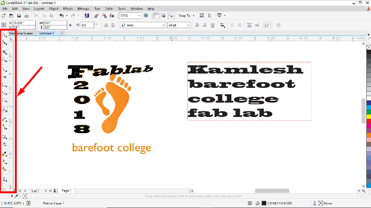Select the Page 1 tab
Viewport: 371px width, 208px height.
click(x=66, y=190)
